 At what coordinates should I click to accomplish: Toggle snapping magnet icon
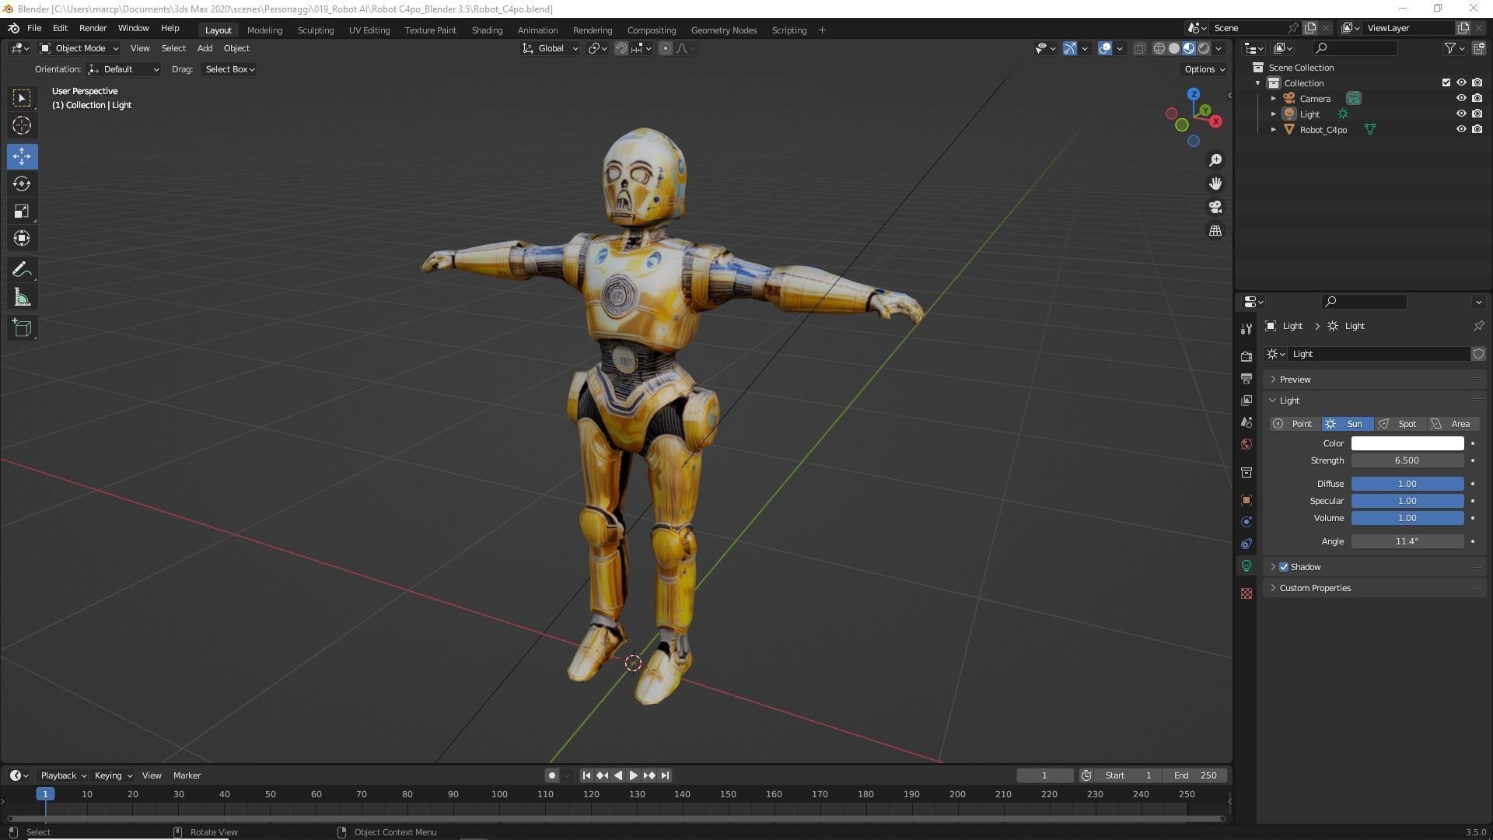(x=621, y=48)
